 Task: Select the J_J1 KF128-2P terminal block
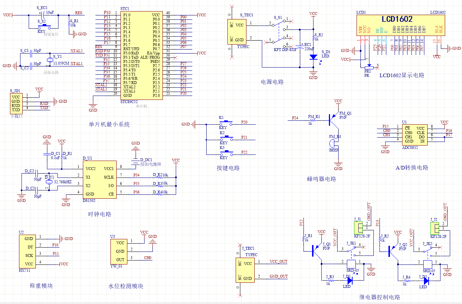(x=358, y=228)
